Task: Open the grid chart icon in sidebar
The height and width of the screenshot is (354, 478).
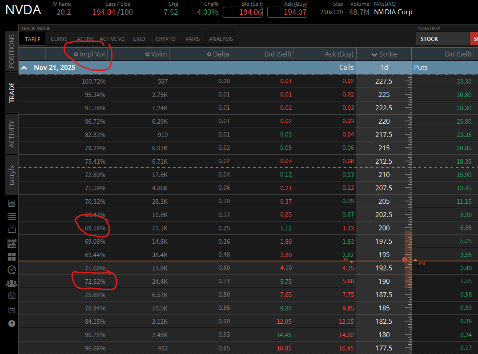Action: [x=12, y=243]
